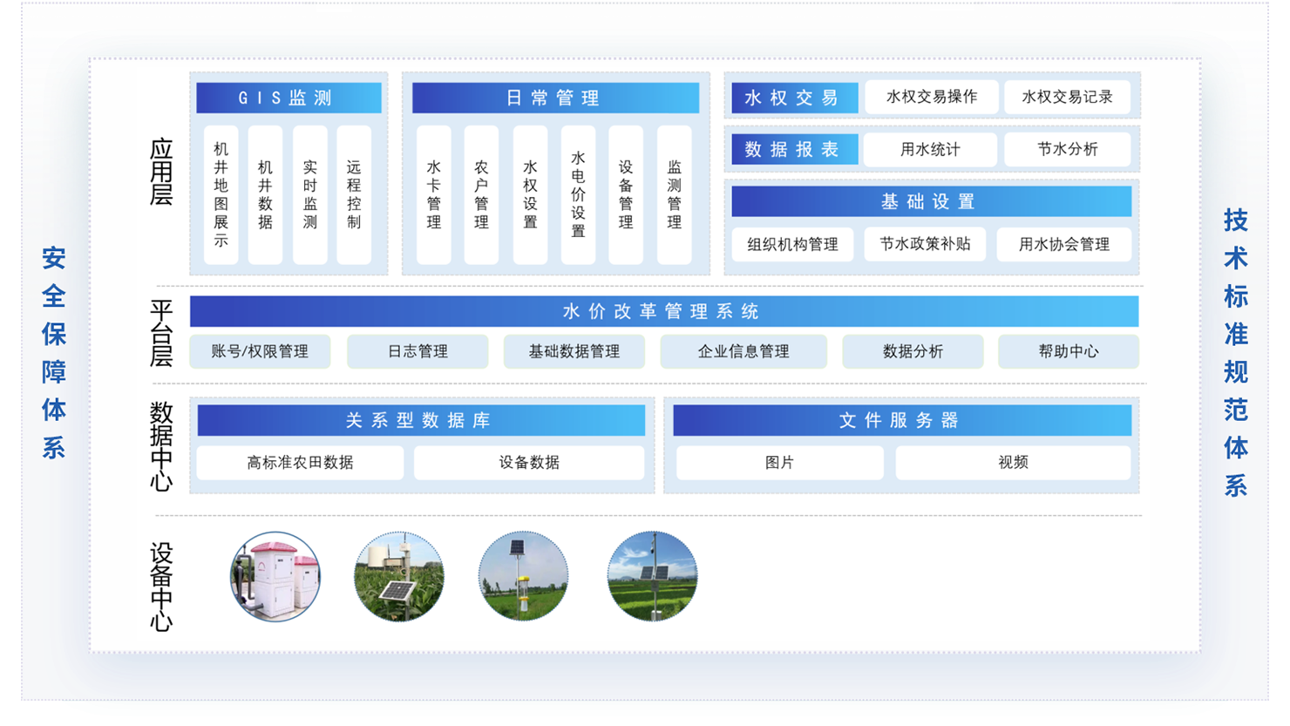Select the 水权交易 section label
1290x726 pixels.
(793, 97)
